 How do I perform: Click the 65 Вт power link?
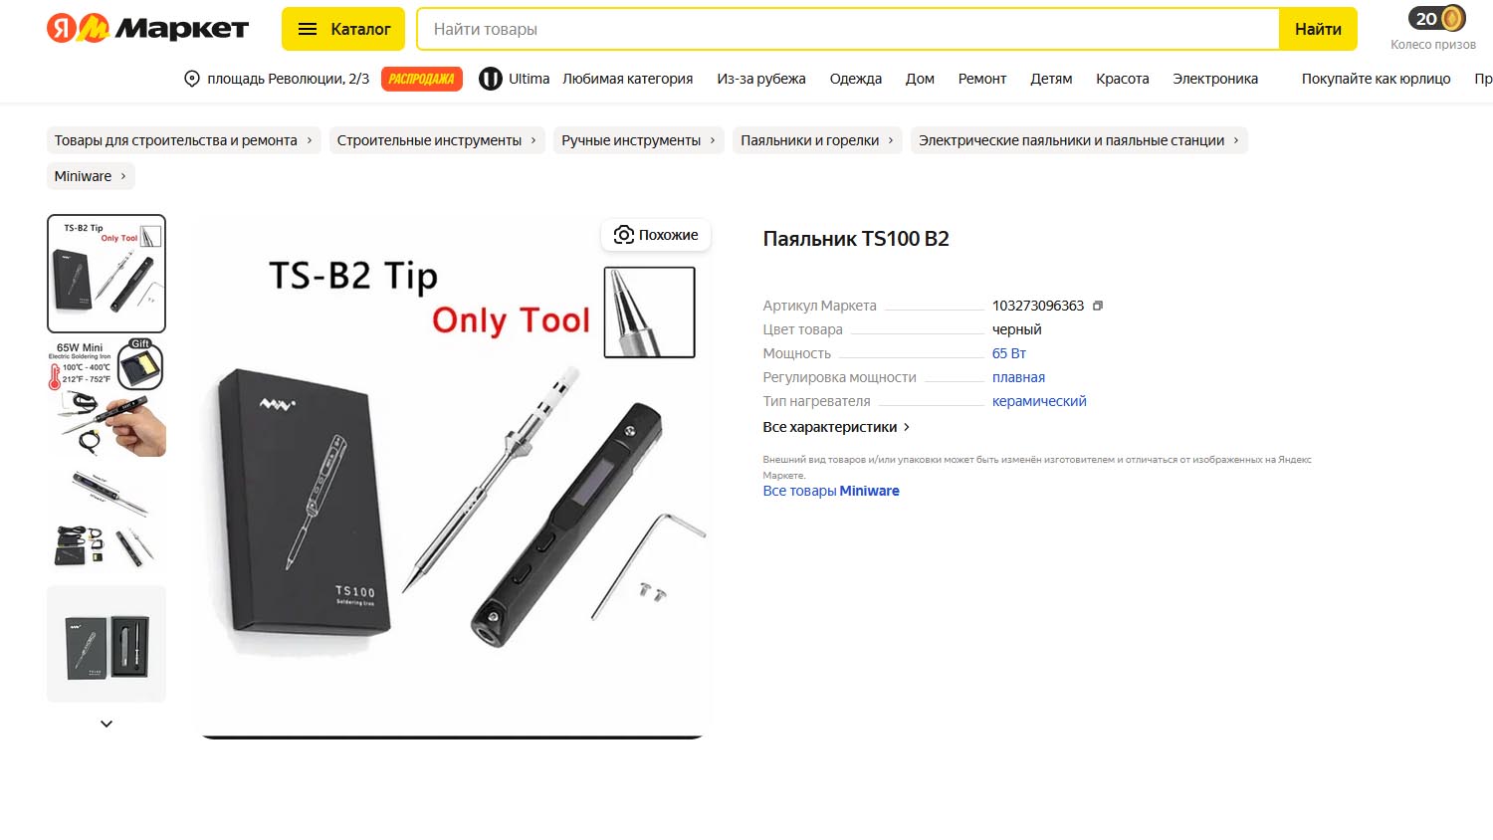click(1008, 353)
